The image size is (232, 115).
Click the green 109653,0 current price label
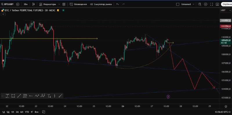226,41
